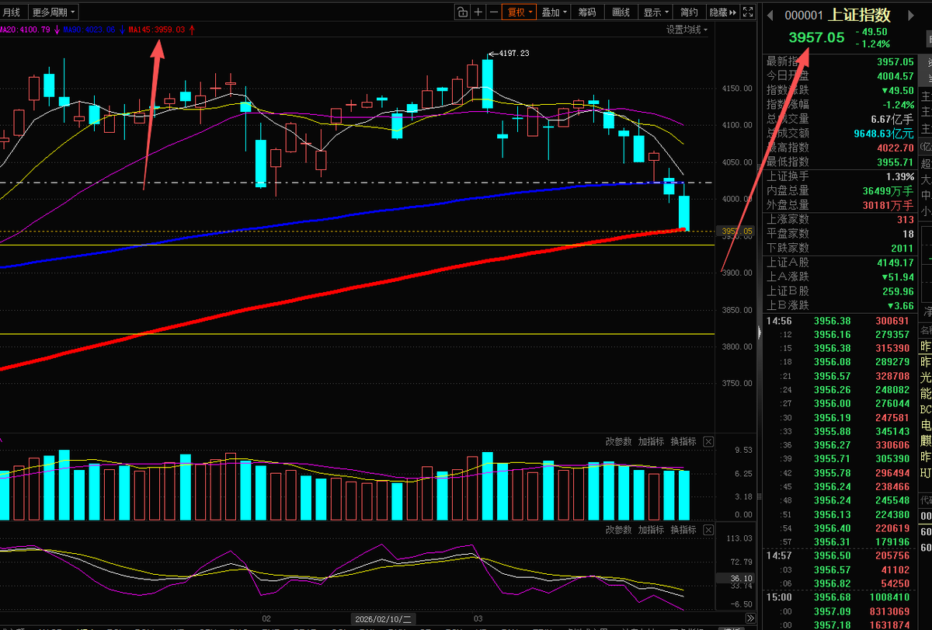Switch to 简约 simple mode
Screen dimensions: 932x630
[689, 12]
